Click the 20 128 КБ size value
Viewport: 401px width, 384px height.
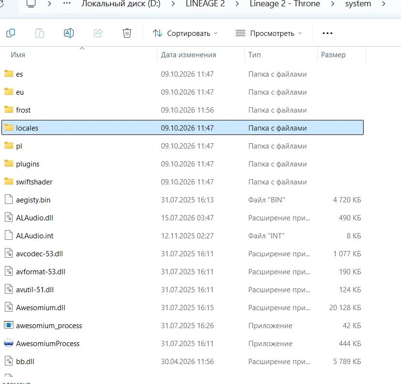tap(345, 307)
